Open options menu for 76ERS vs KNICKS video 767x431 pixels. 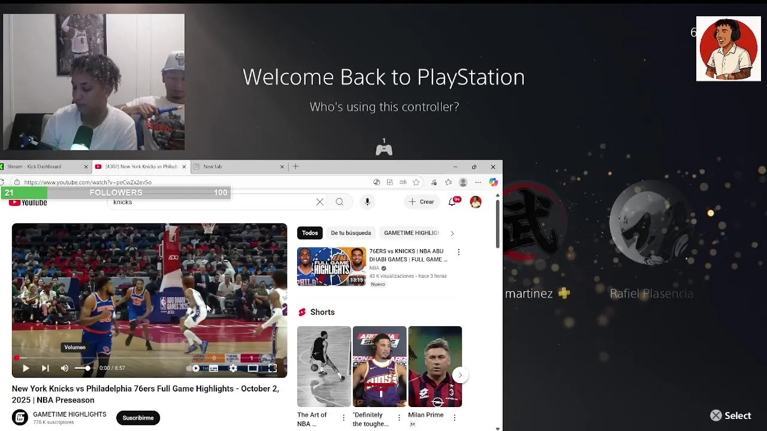pos(459,252)
